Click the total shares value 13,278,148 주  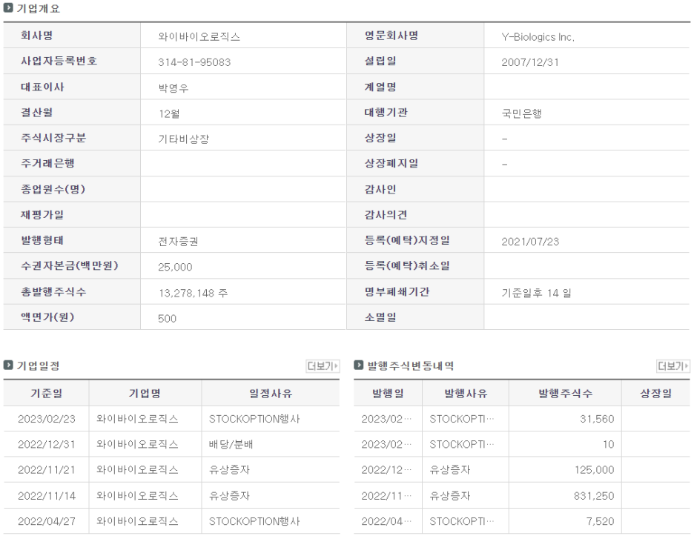(194, 293)
